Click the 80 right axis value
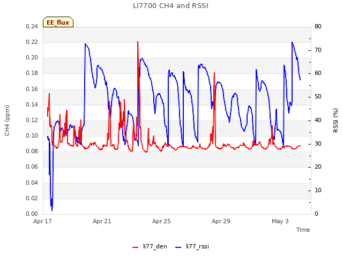This screenshot has width=343, height=257. pyautogui.click(x=318, y=27)
